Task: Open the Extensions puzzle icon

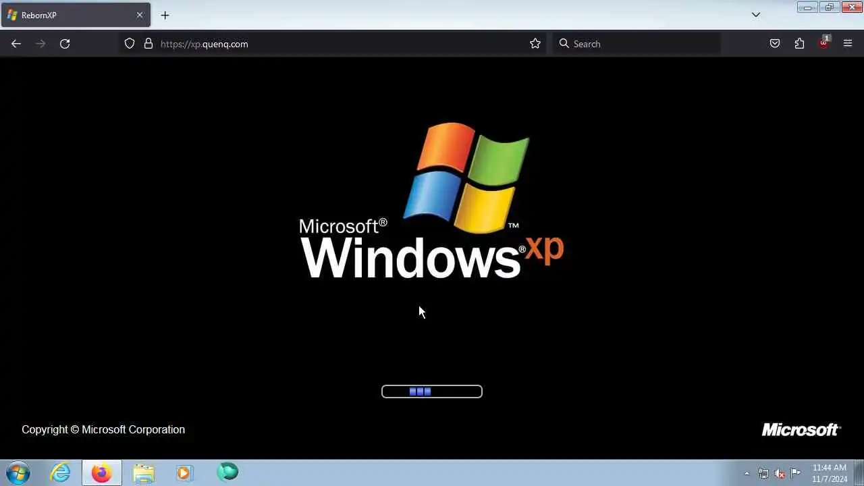Action: (x=799, y=44)
